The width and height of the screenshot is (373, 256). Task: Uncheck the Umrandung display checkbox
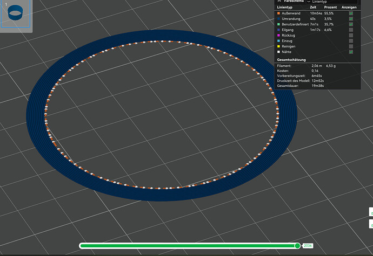pos(351,19)
